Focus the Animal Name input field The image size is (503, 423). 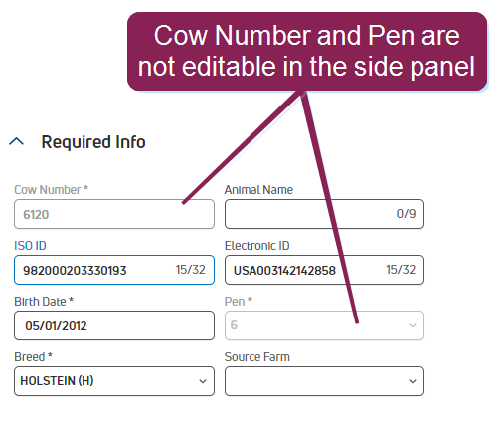click(x=324, y=214)
